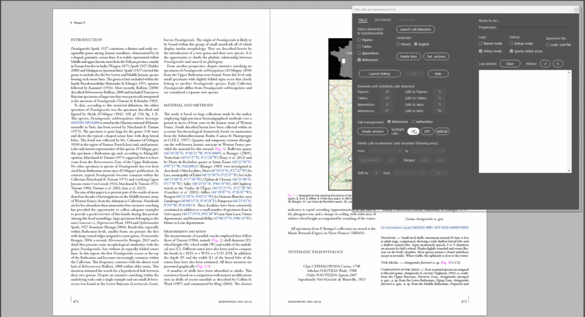Click the Create anchors button
The width and height of the screenshot is (585, 317).
(372, 131)
